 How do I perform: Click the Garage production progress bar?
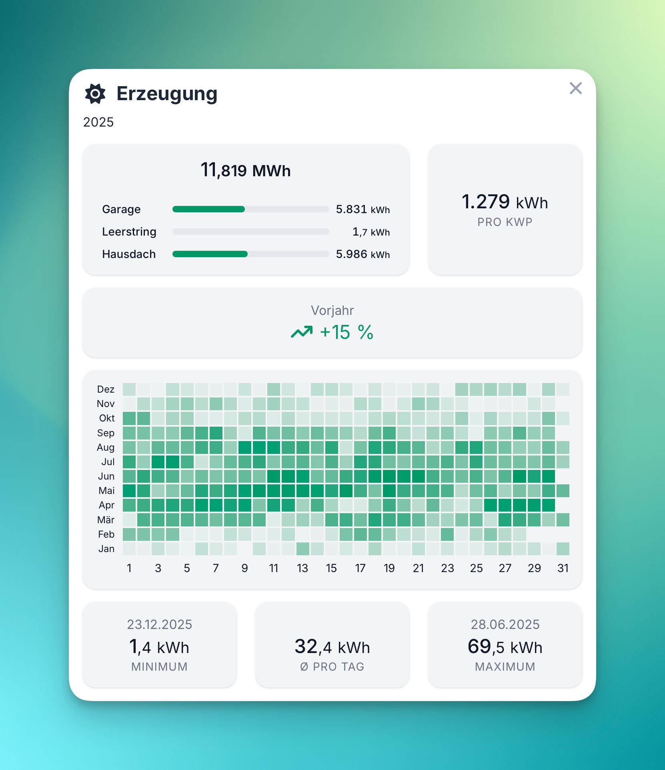[x=250, y=209]
